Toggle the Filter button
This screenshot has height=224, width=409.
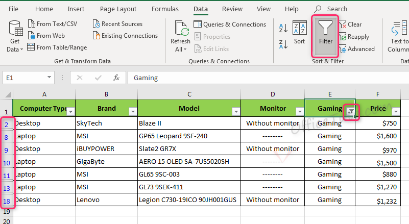(325, 36)
